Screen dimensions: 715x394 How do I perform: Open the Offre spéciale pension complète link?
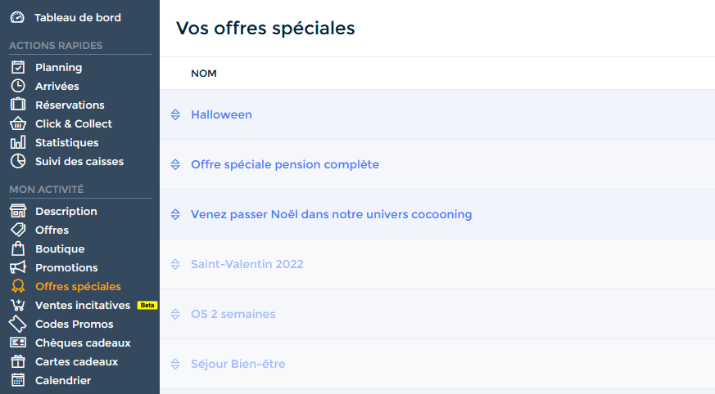pyautogui.click(x=284, y=164)
